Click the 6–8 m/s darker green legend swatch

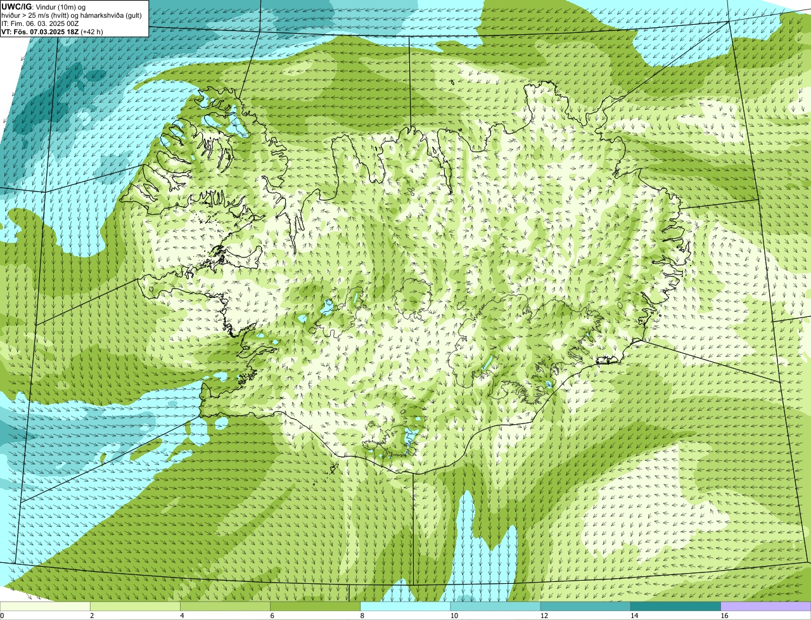(315, 607)
